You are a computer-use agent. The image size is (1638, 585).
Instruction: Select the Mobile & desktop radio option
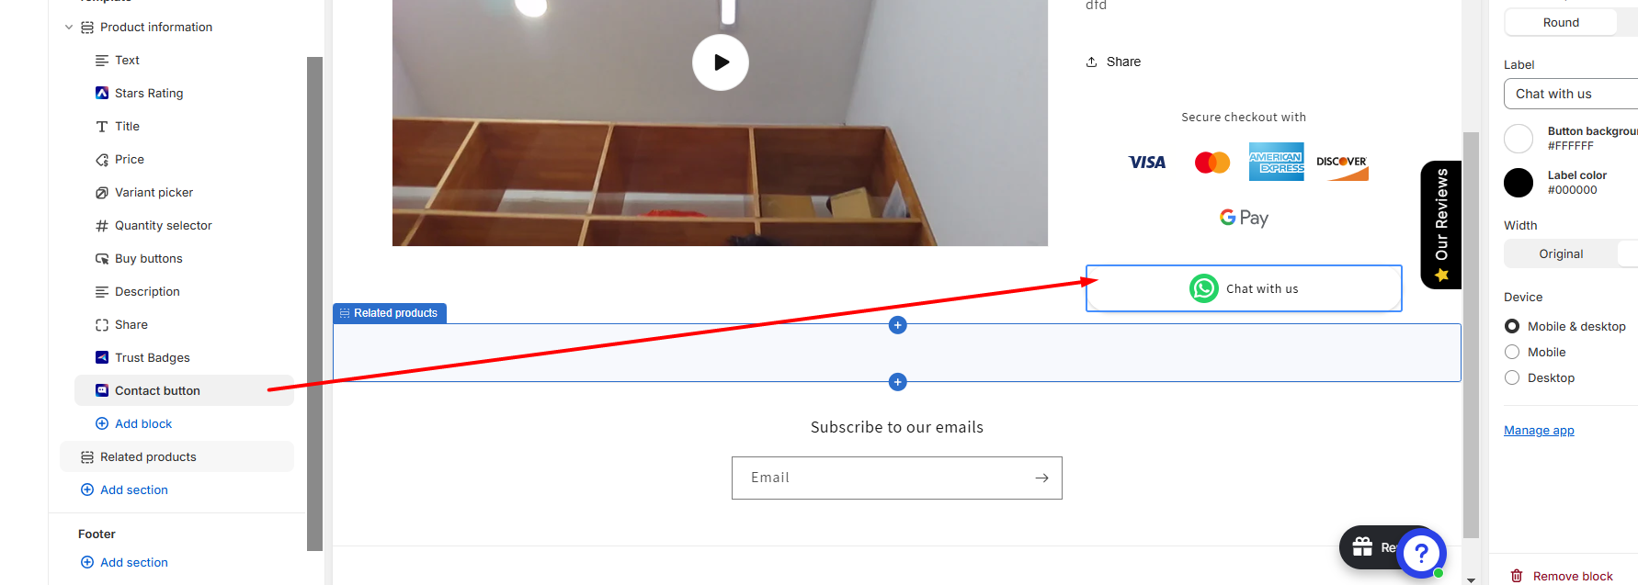tap(1512, 326)
